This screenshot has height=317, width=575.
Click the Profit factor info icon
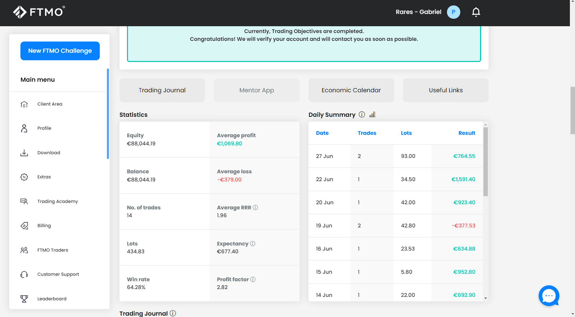(253, 279)
